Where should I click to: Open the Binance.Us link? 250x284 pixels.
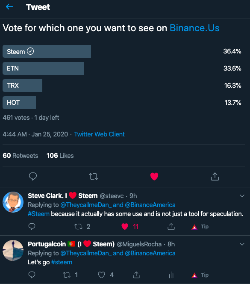[x=194, y=28]
